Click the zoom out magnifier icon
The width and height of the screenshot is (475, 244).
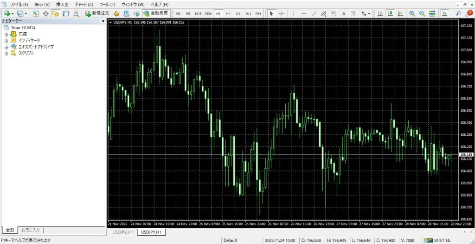point(422,13)
